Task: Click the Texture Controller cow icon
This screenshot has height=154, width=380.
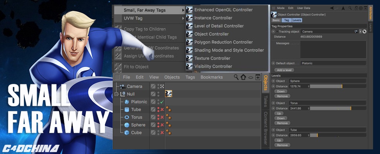Action: click(x=189, y=58)
